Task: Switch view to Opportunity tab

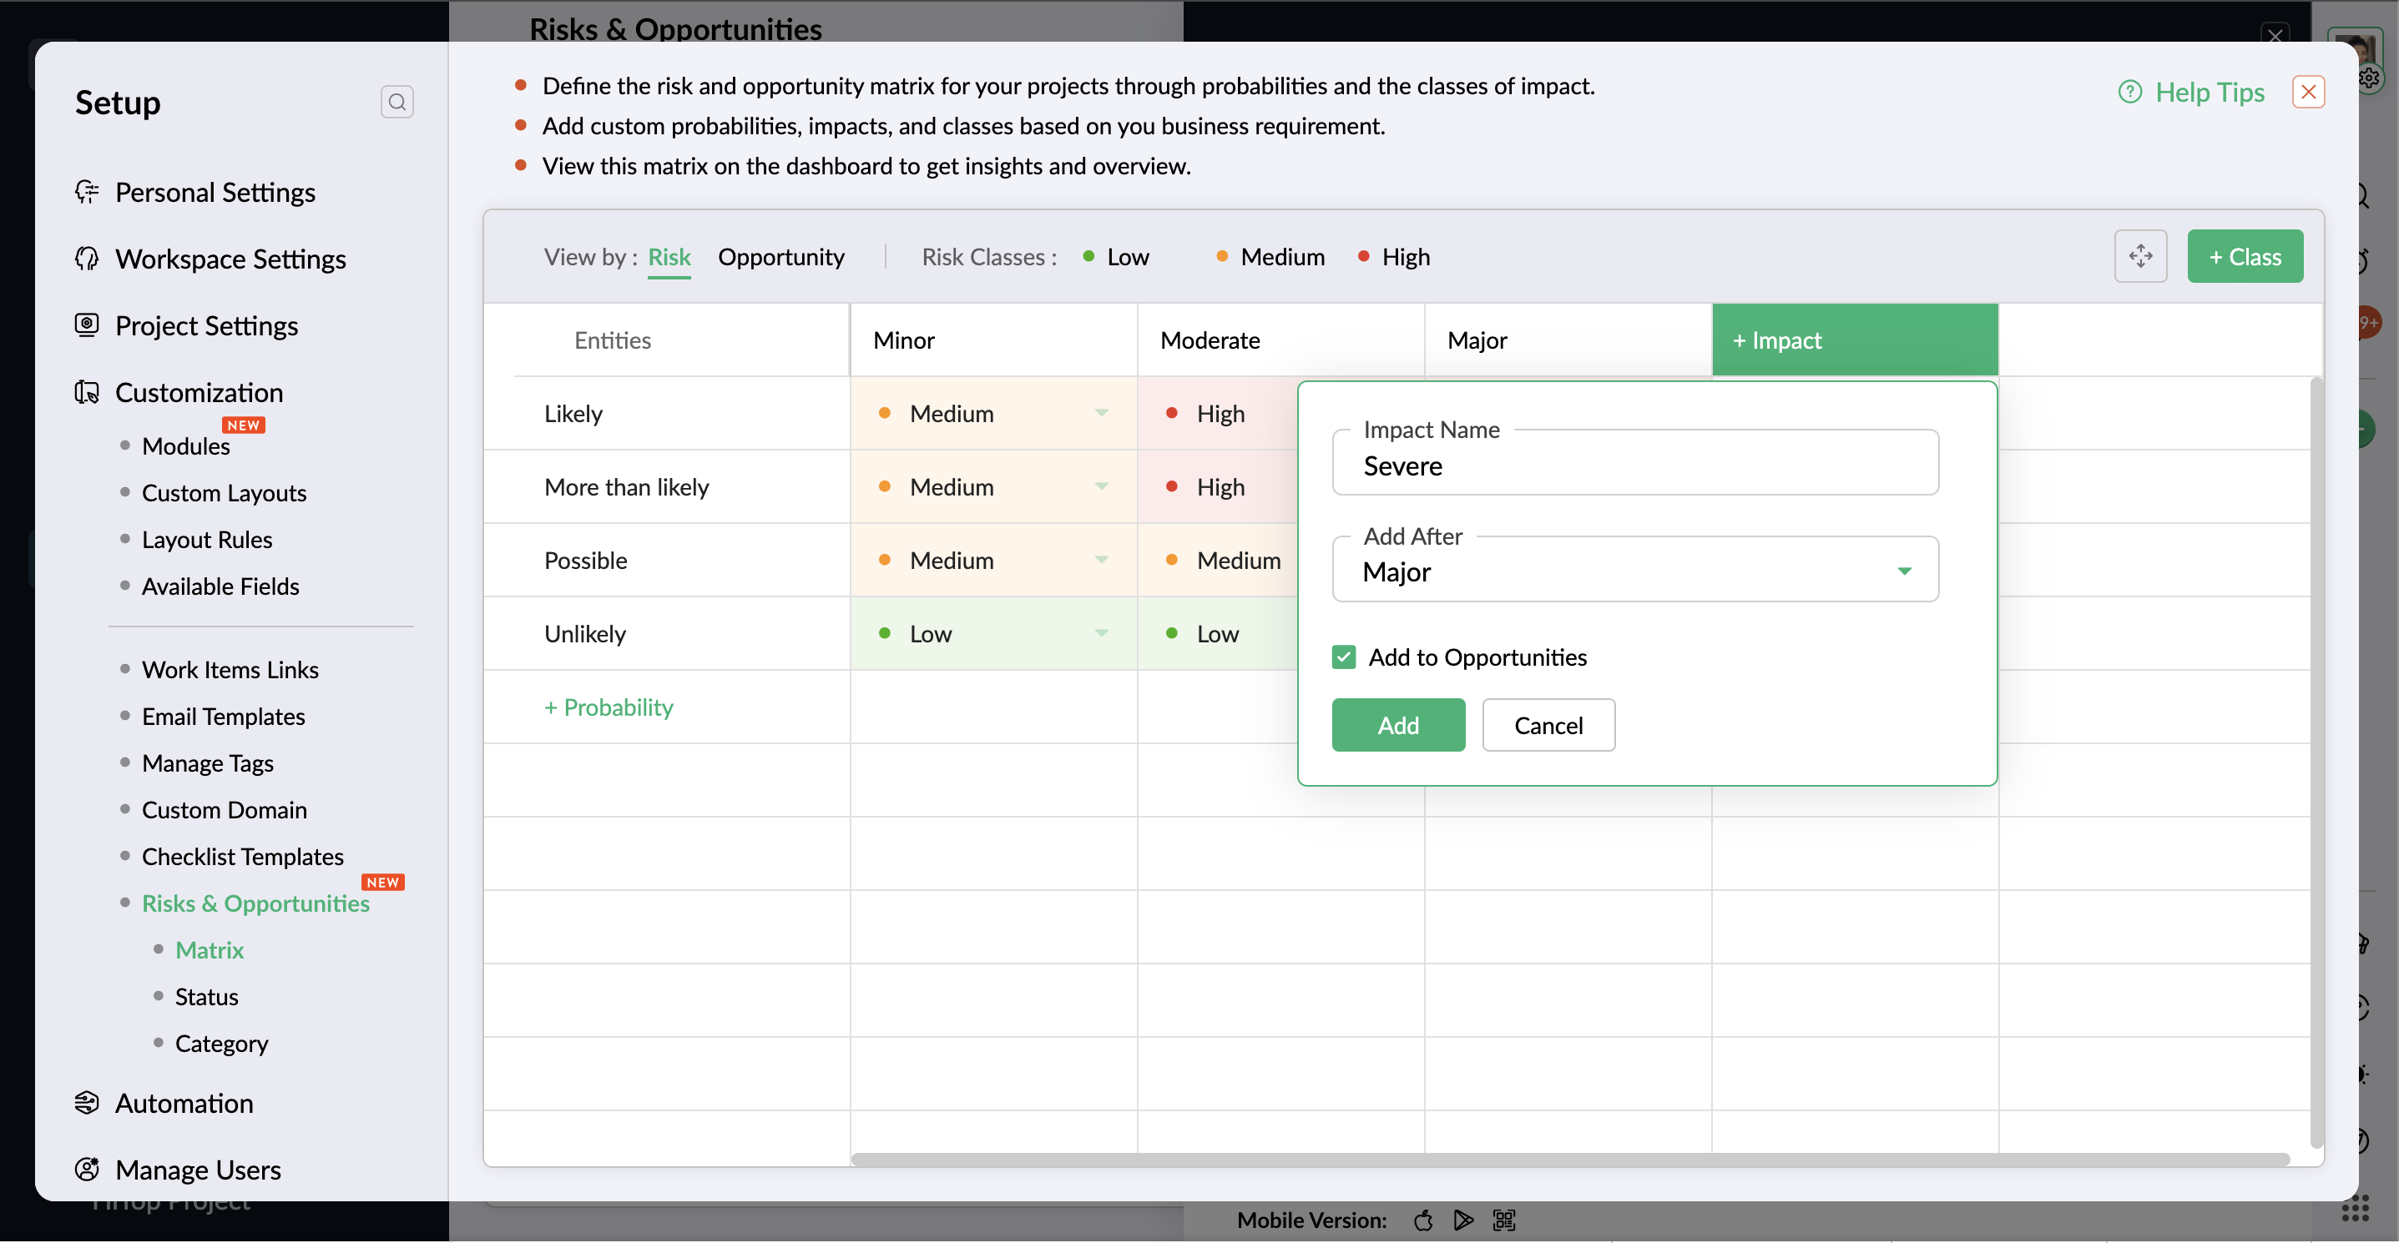Action: pos(780,257)
